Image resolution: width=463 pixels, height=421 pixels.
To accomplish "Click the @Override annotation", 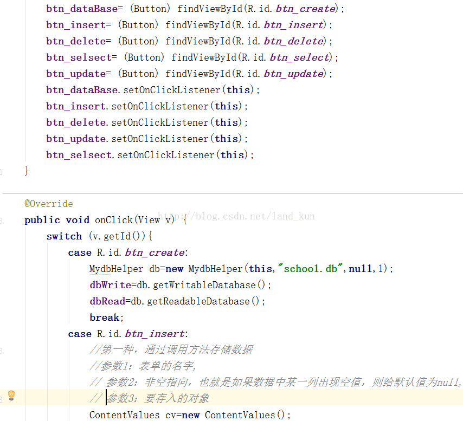I will click(49, 204).
